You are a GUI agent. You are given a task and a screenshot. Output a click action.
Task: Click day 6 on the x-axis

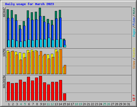point(29,104)
